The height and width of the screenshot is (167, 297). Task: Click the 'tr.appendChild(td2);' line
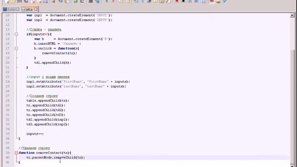point(46,110)
